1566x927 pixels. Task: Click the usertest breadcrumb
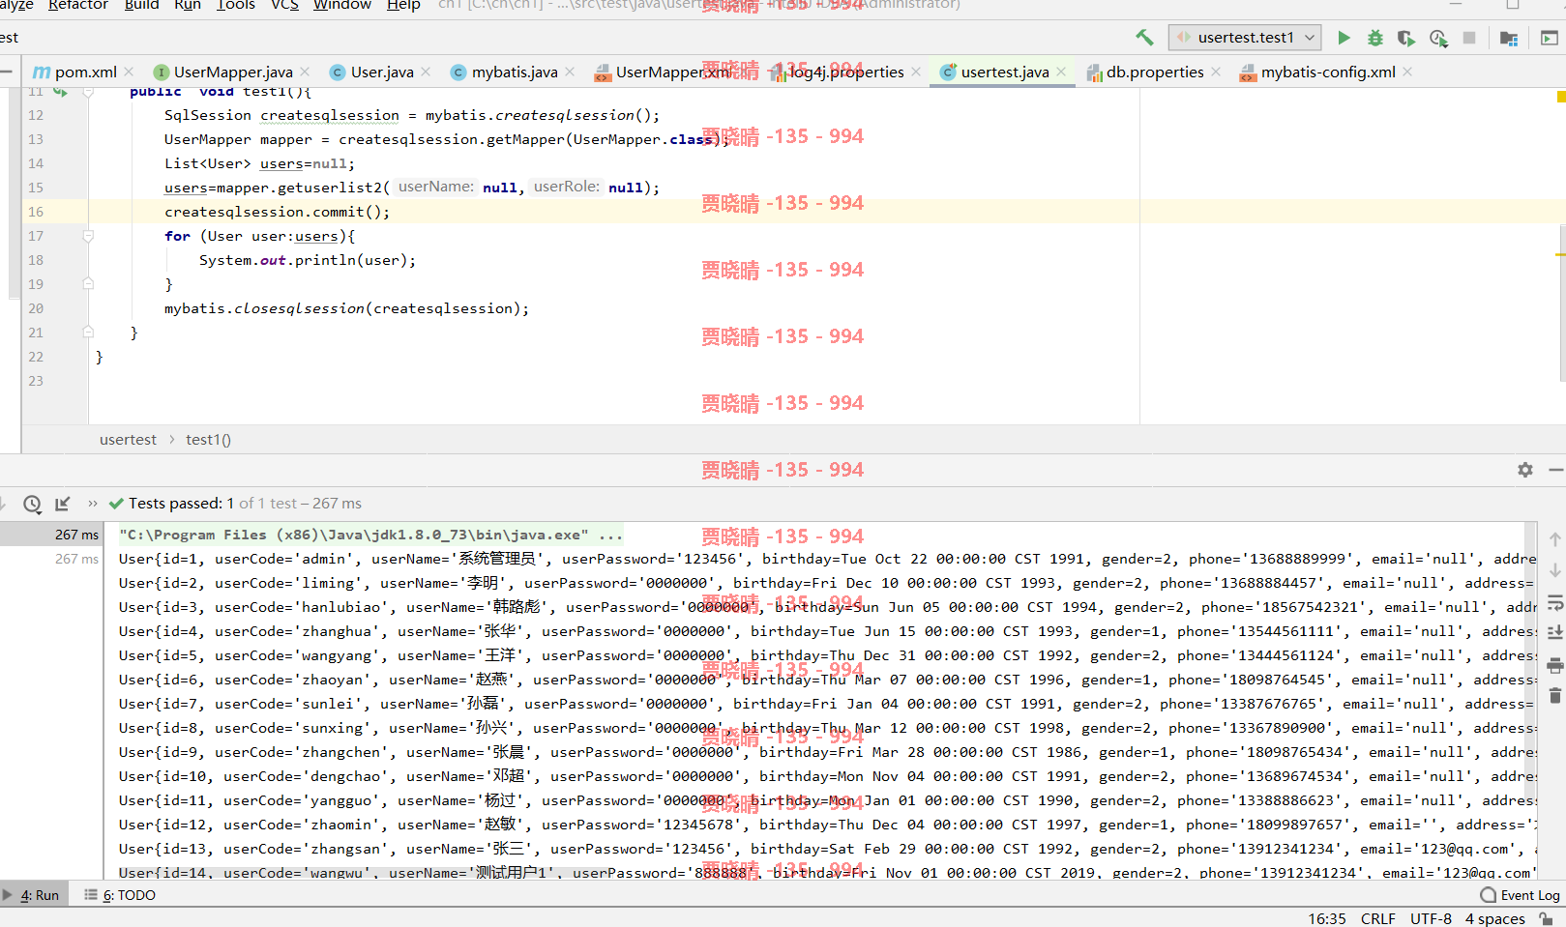coord(128,440)
